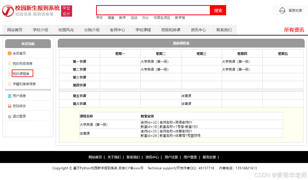Click the 教室安排 table header

tap(148, 116)
